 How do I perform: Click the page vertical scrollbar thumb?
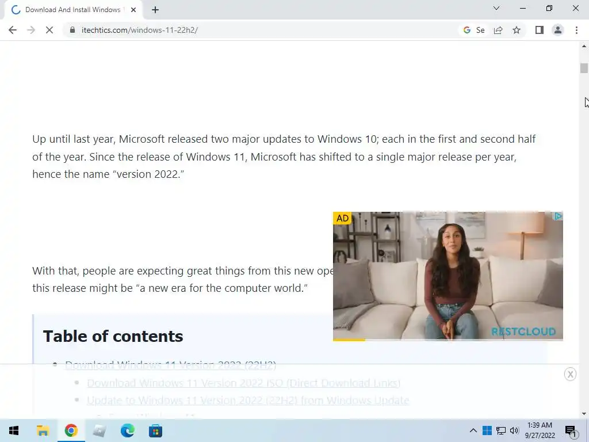(584, 68)
